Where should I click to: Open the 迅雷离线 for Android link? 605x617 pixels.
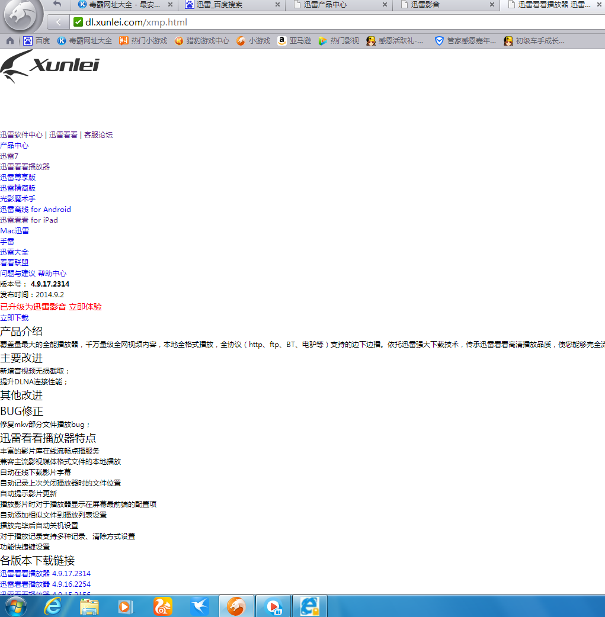[x=36, y=210]
